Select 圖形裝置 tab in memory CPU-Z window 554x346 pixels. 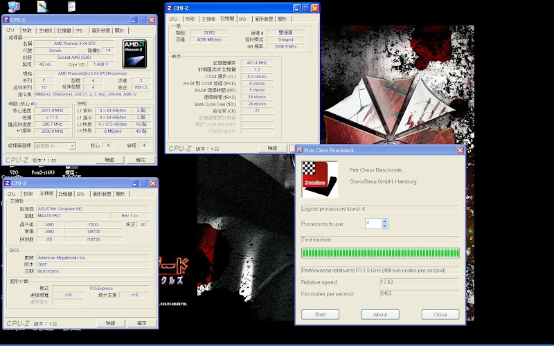pos(265,19)
